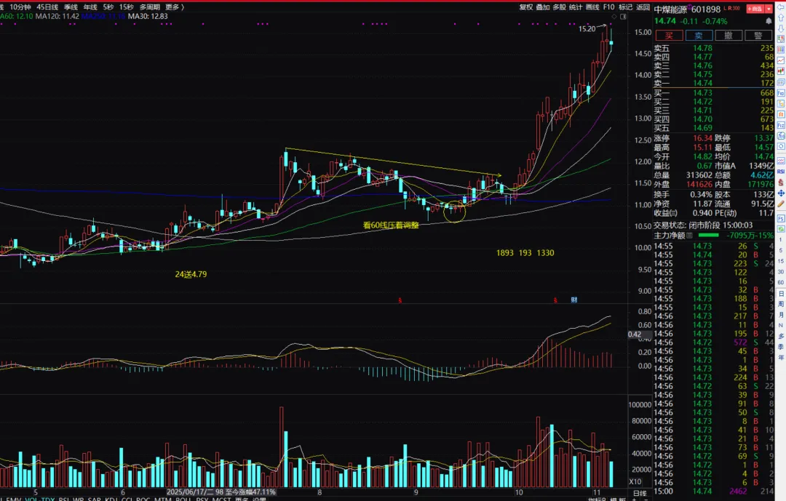Click the four-way move icon in sidebar
This screenshot has height=501, width=786.
pos(781,193)
